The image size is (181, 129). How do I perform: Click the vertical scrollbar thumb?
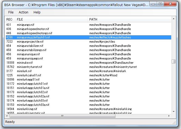click(174, 61)
